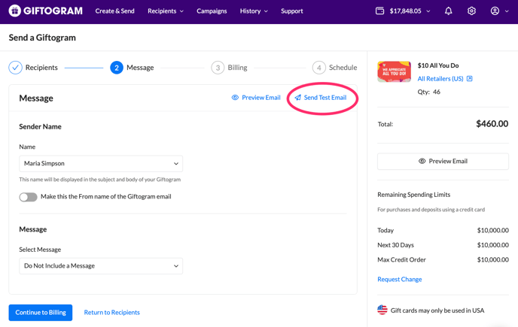The image size is (518, 327).
Task: Expand the Recipients menu in top navigation
Action: (x=166, y=11)
